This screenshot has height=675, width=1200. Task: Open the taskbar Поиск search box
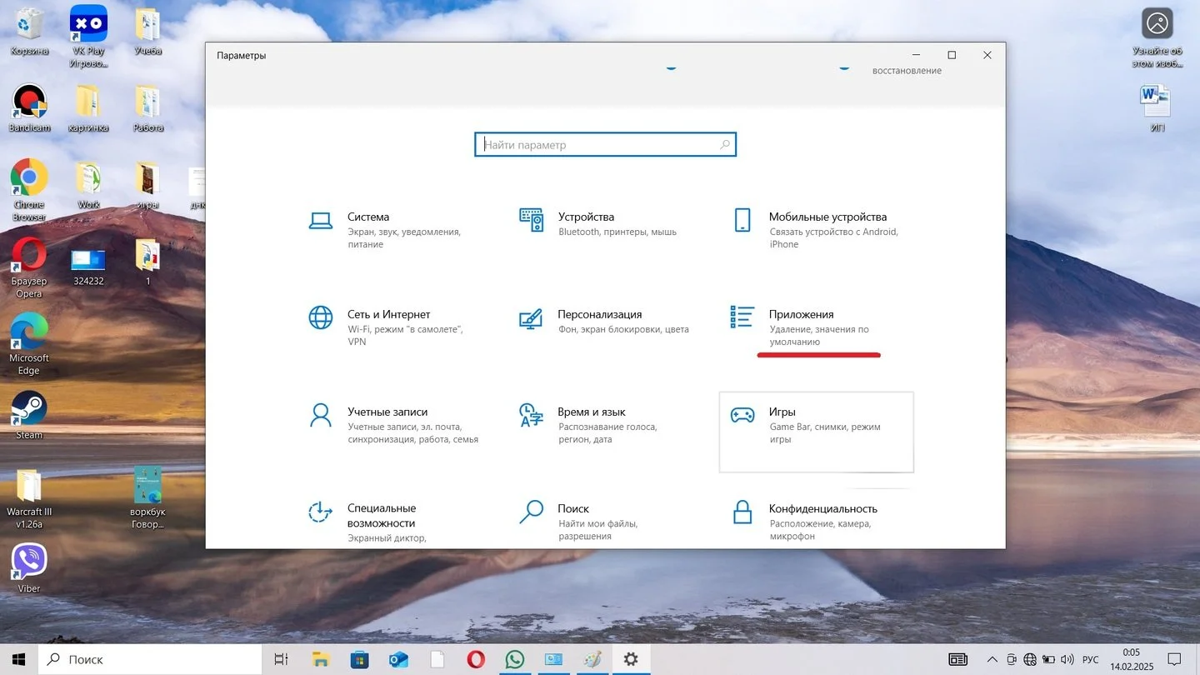click(x=150, y=659)
